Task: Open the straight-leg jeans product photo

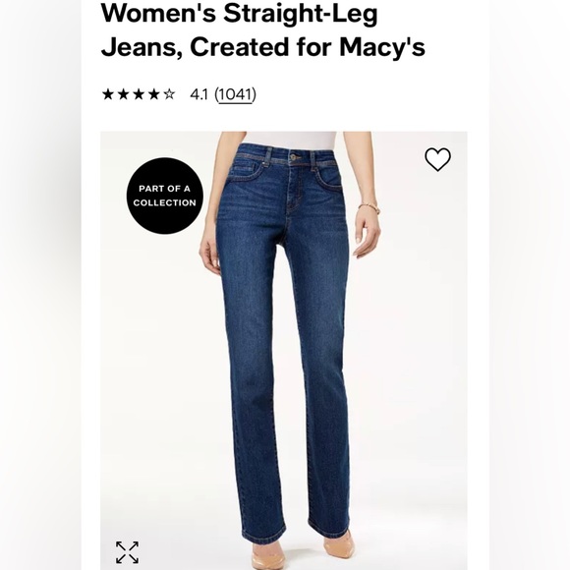Action: click(x=284, y=351)
